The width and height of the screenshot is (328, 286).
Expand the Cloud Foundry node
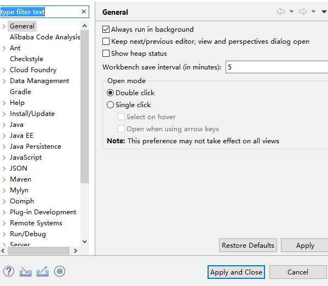pyautogui.click(x=4, y=70)
